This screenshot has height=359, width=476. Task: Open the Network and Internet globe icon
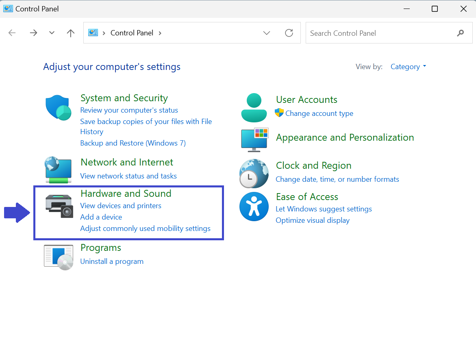tap(59, 170)
